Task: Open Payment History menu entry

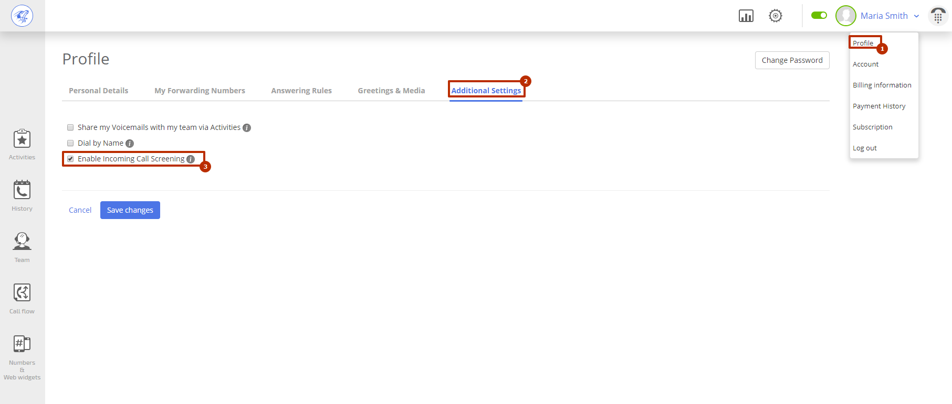Action: (879, 106)
